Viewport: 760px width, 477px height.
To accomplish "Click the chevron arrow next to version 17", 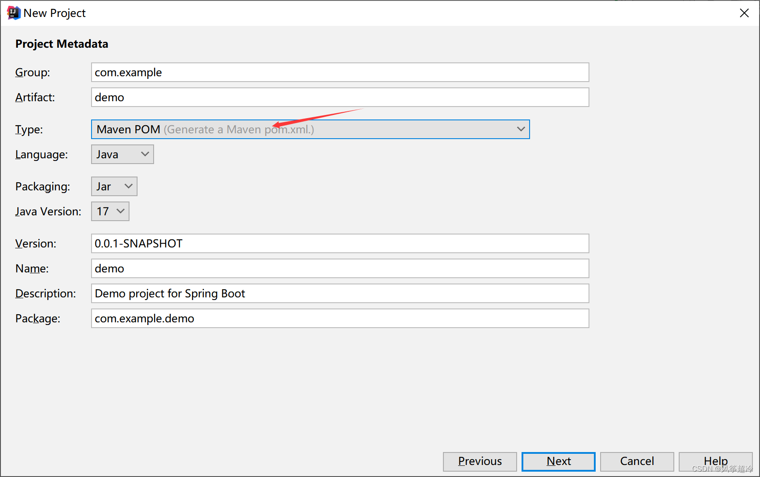I will pyautogui.click(x=121, y=211).
